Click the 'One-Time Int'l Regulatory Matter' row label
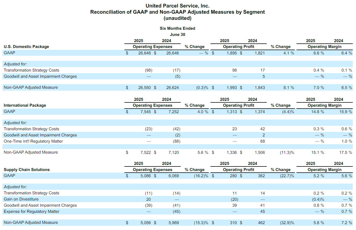This screenshot has width=356, height=230. click(x=33, y=141)
